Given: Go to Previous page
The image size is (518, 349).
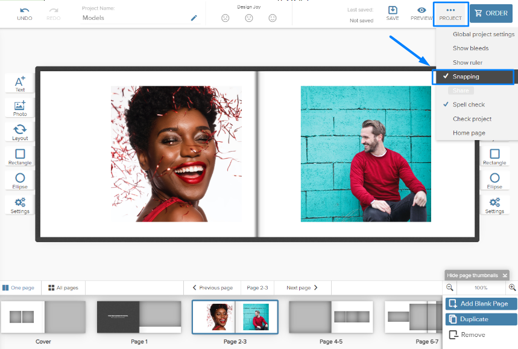Looking at the screenshot, I should point(212,288).
